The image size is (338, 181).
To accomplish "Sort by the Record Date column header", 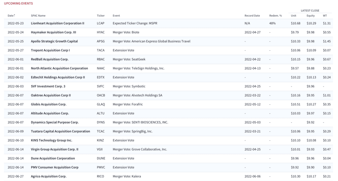I will point(252,15).
